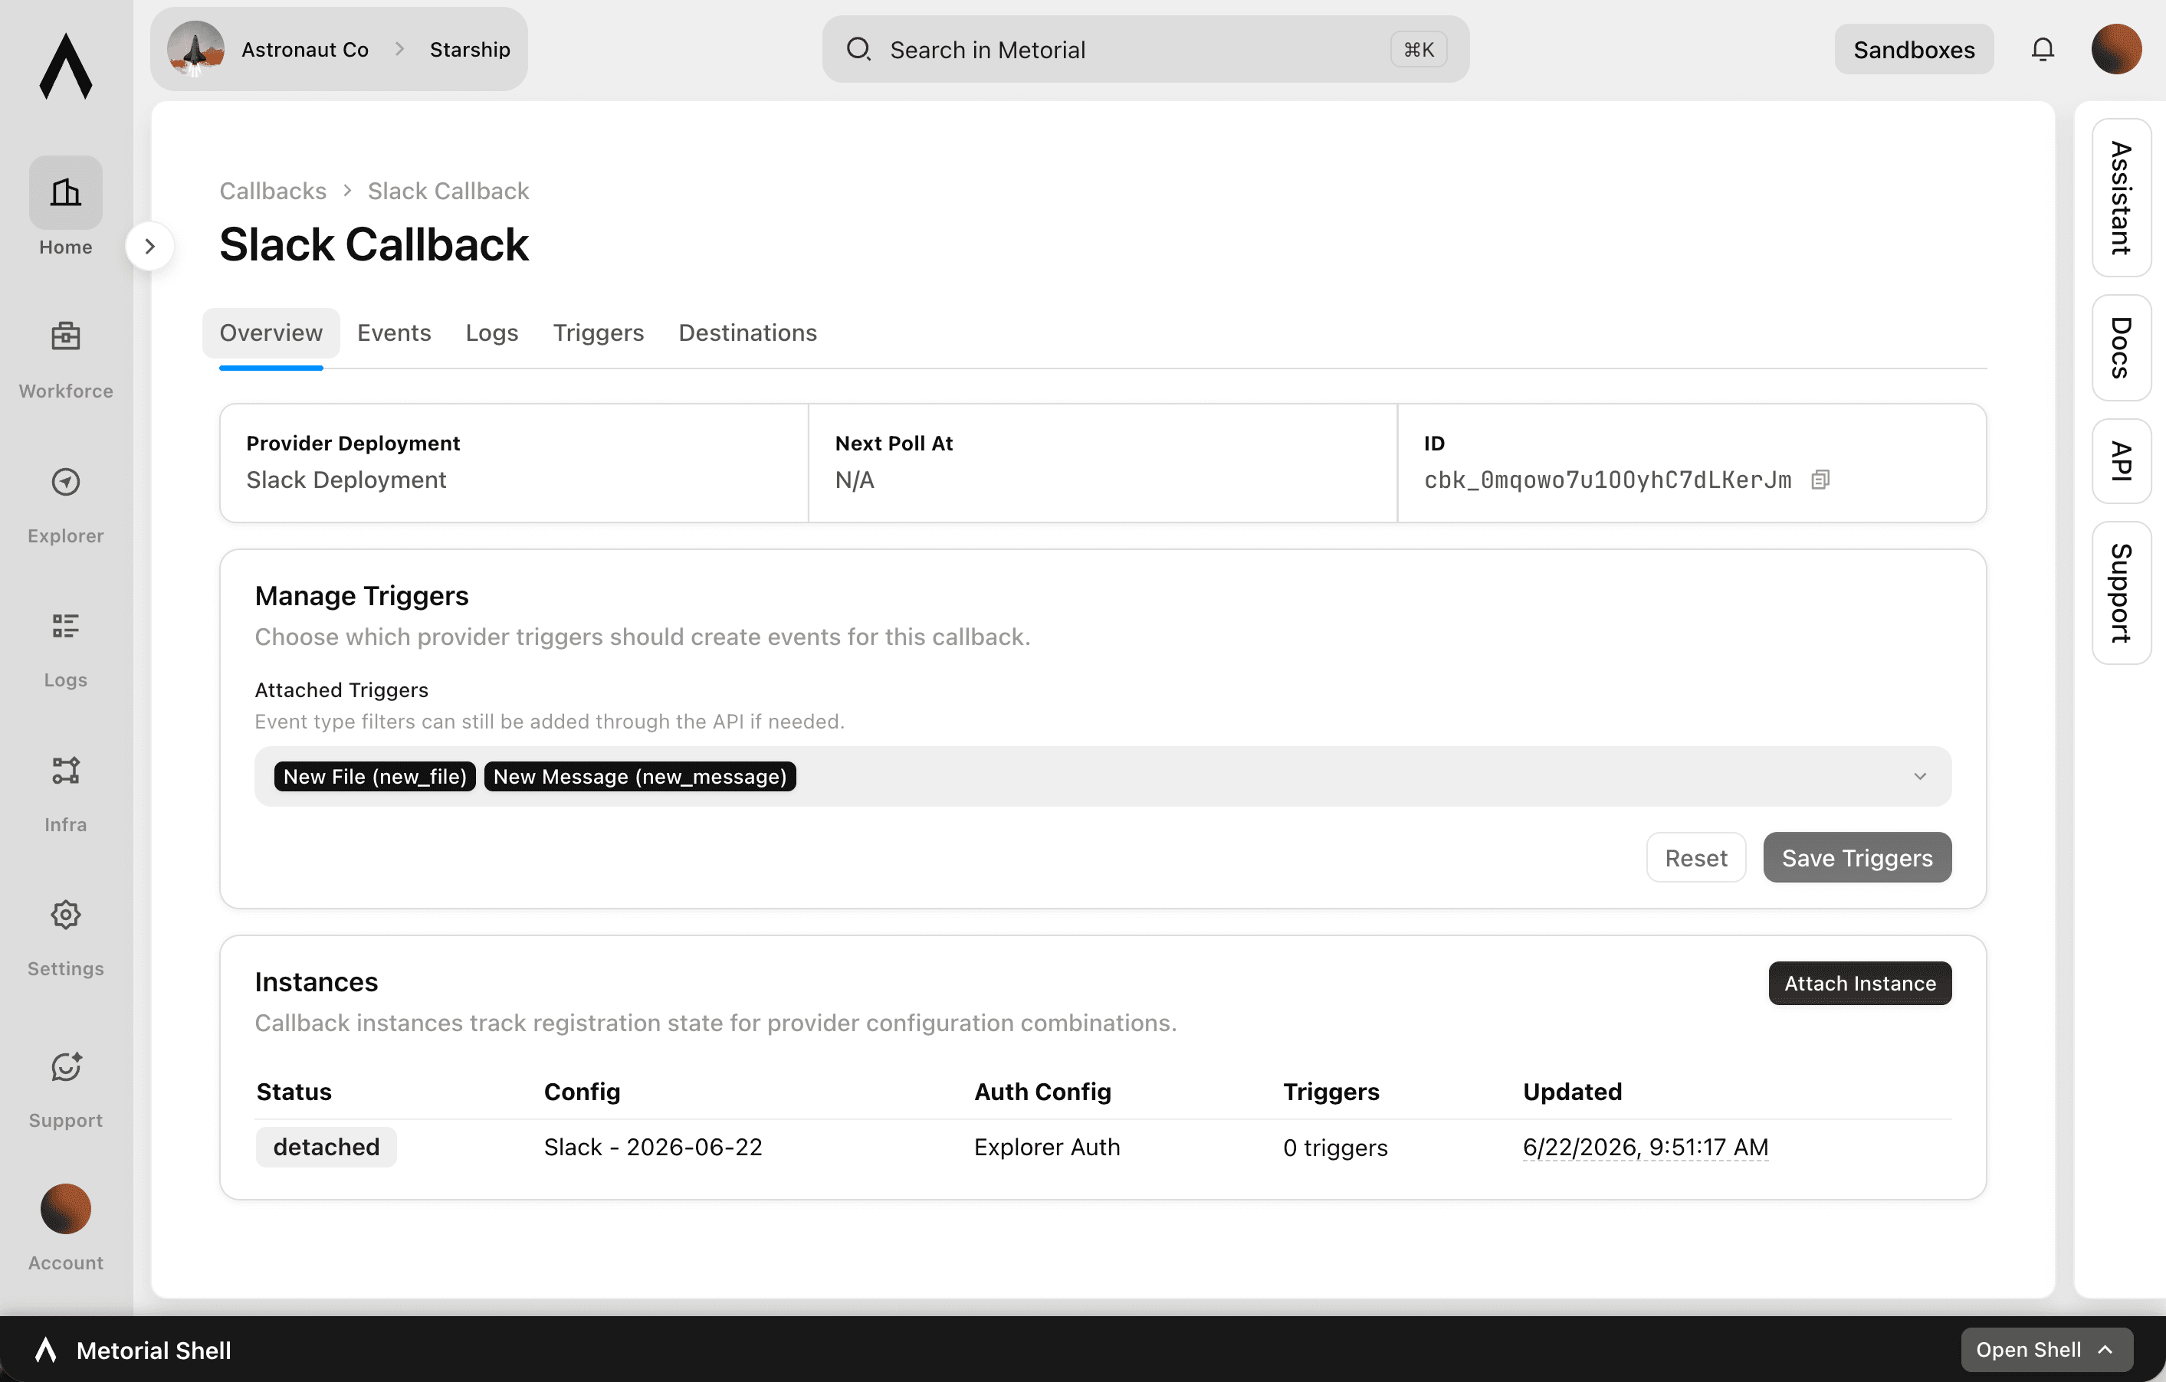Open the notifications bell

click(2043, 50)
